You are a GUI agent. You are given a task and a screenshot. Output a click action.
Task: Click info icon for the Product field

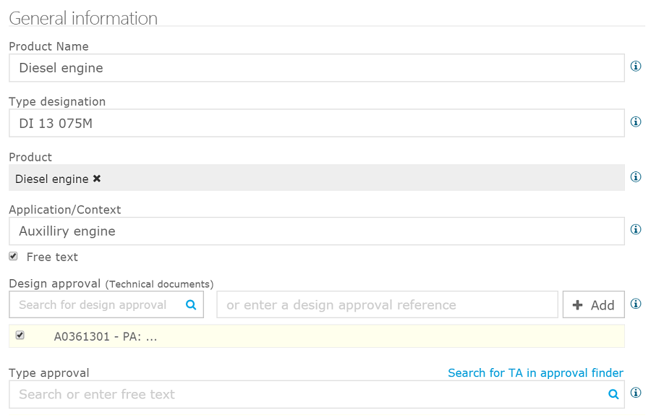pyautogui.click(x=636, y=176)
